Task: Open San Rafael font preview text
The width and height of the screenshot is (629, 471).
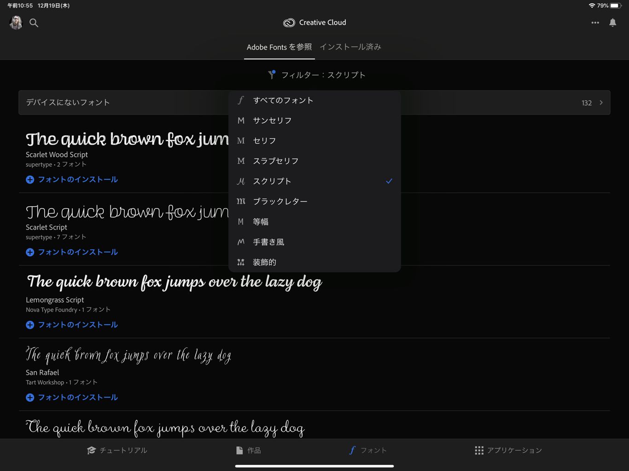Action: click(128, 355)
